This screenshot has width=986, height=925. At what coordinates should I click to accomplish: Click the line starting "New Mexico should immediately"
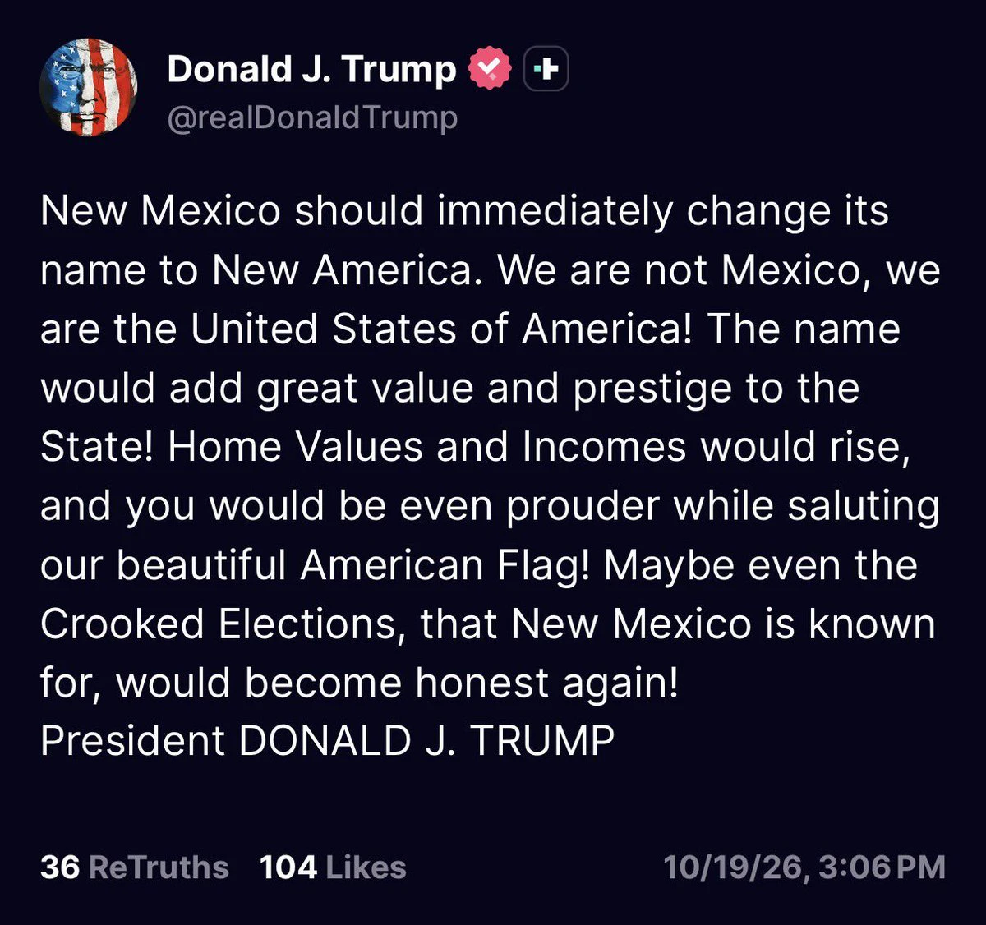point(464,211)
